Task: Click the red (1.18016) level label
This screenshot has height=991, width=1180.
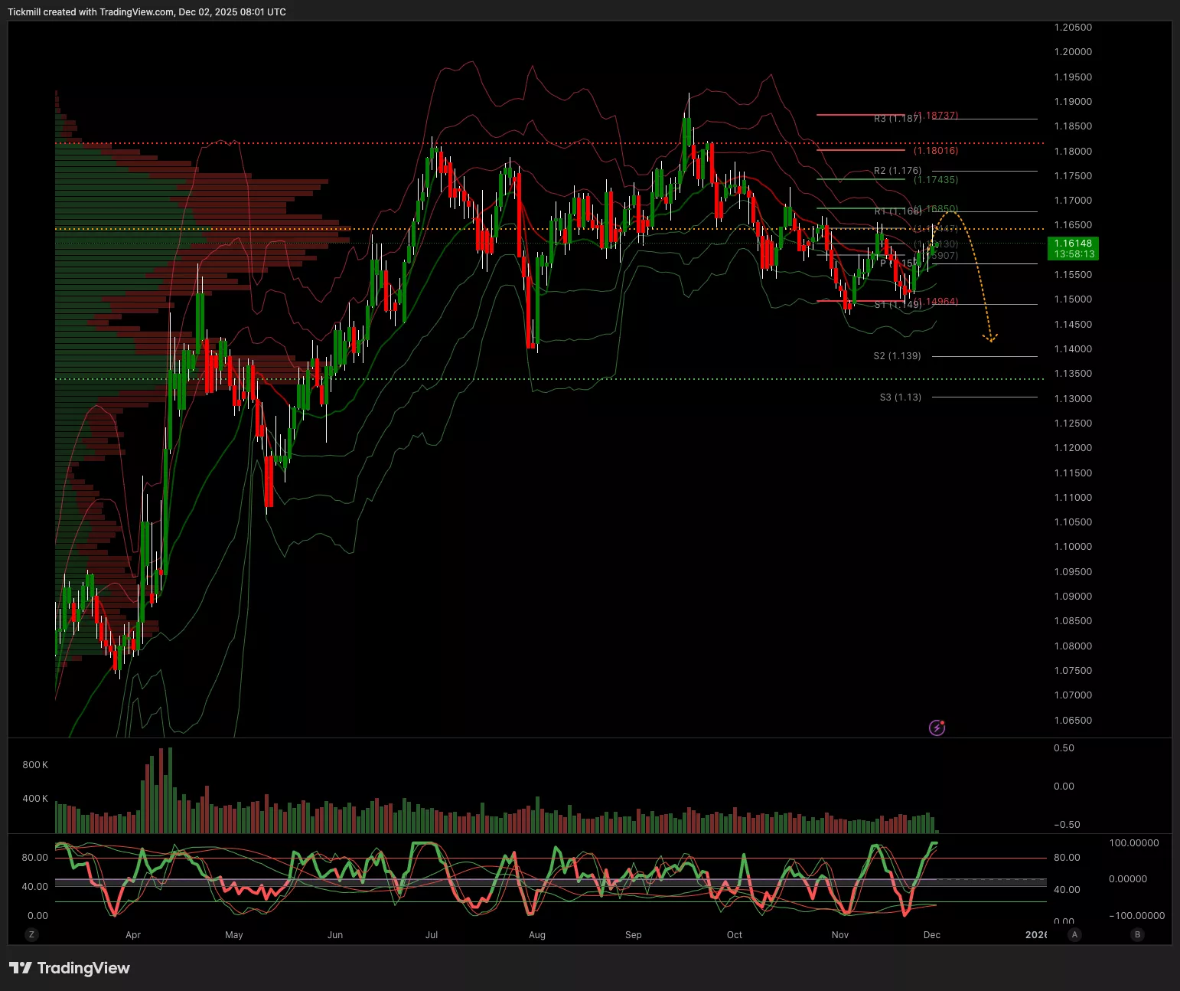Action: (x=935, y=151)
